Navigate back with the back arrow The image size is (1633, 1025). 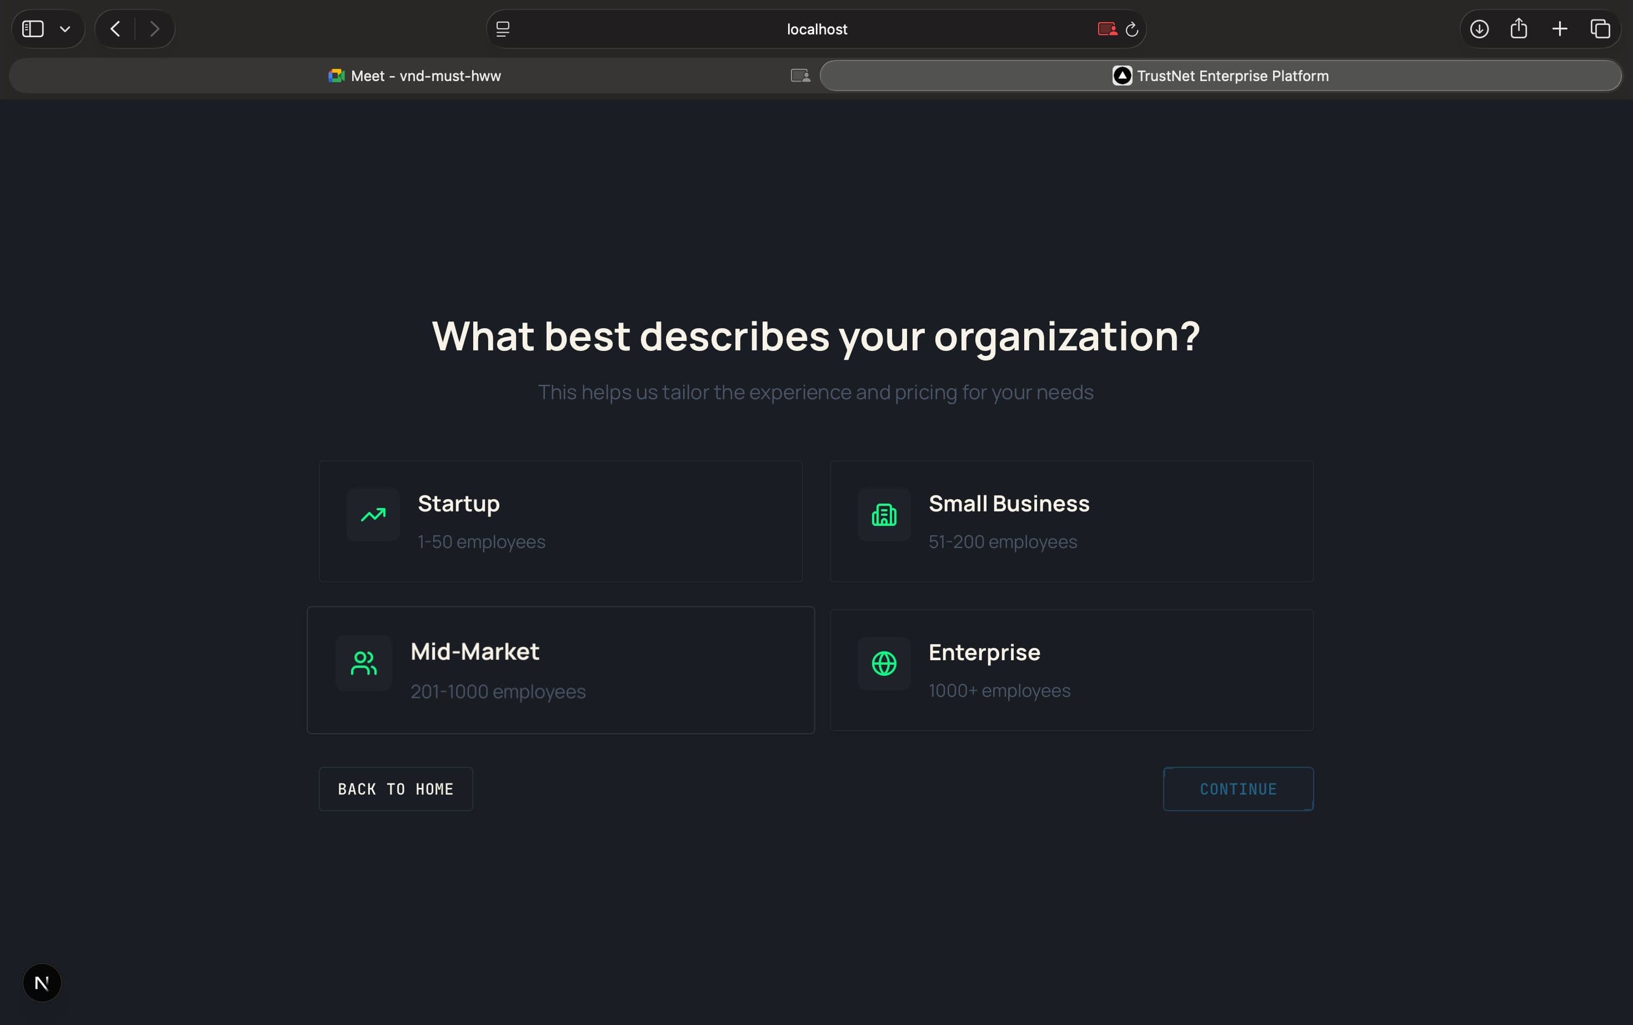point(114,28)
